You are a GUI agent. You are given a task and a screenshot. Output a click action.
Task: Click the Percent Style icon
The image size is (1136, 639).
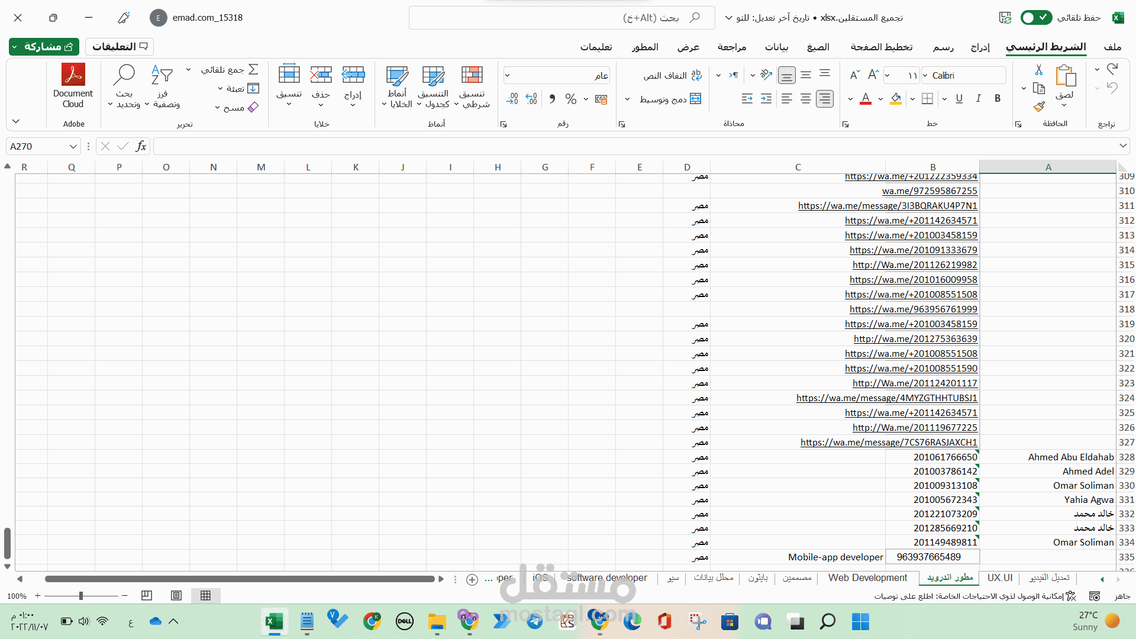[570, 99]
